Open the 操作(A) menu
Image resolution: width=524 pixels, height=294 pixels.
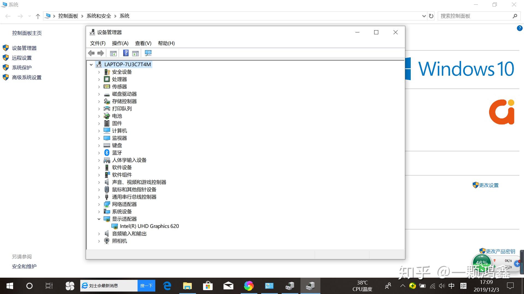[x=120, y=43]
